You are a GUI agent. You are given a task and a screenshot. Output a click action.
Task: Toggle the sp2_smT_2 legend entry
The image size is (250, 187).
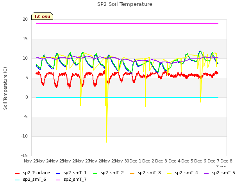tap(109, 173)
